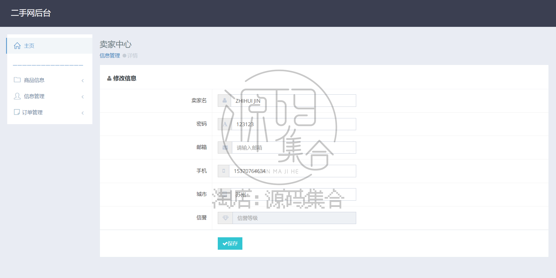Image resolution: width=556 pixels, height=278 pixels.
Task: Open the 信息管理 sidebar menu
Action: click(50, 96)
